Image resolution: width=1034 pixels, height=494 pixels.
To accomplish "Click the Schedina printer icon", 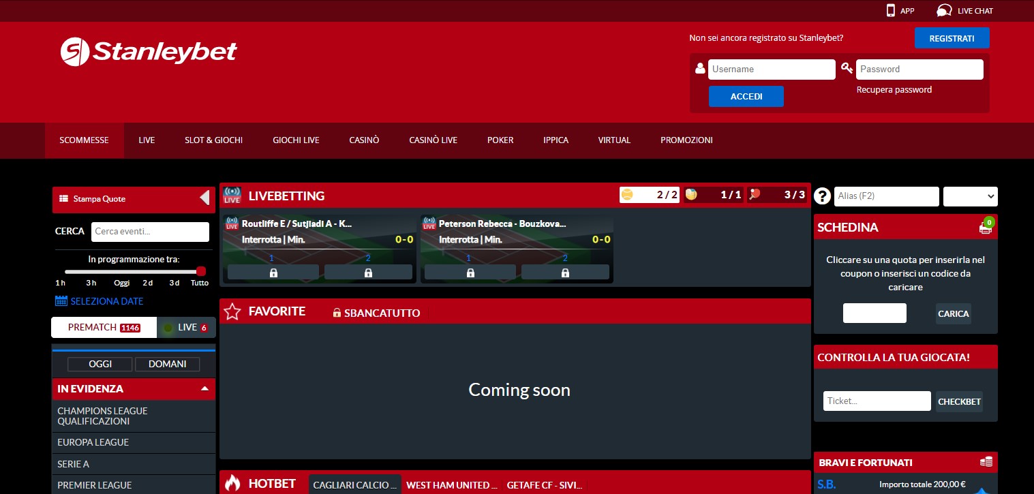I will click(x=986, y=228).
